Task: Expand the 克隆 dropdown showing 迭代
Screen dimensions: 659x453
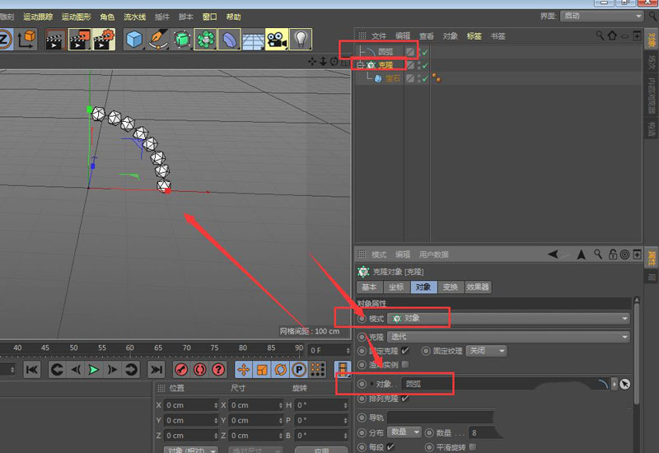Action: [508, 336]
